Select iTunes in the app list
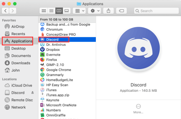The height and width of the screenshot is (119, 181). coord(67,90)
